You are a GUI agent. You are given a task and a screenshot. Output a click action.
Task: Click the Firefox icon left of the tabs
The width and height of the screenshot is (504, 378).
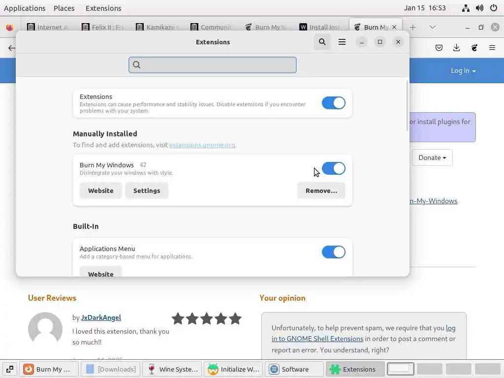point(10,28)
